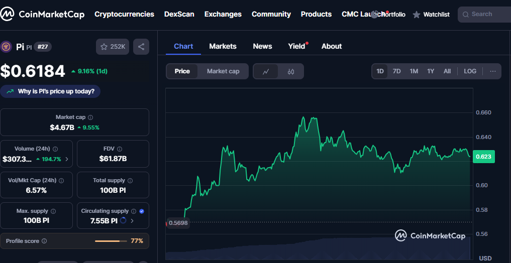Open chart options three-dot menu

coord(493,71)
